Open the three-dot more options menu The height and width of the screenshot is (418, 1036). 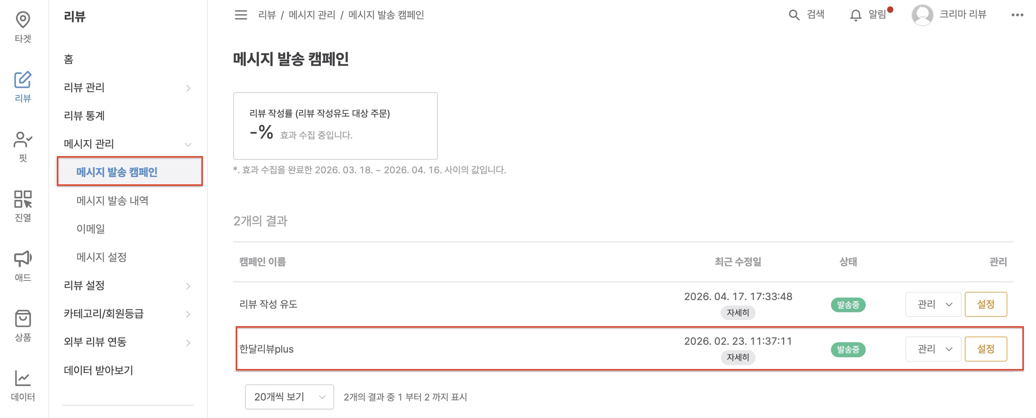[x=1017, y=15]
